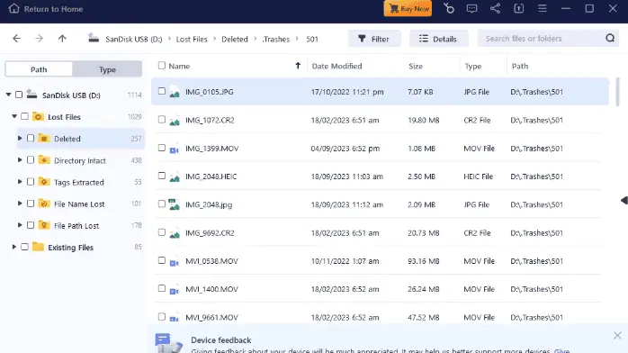The width and height of the screenshot is (628, 353).
Task: Collapse Lost Files tree node
Action: click(14, 116)
